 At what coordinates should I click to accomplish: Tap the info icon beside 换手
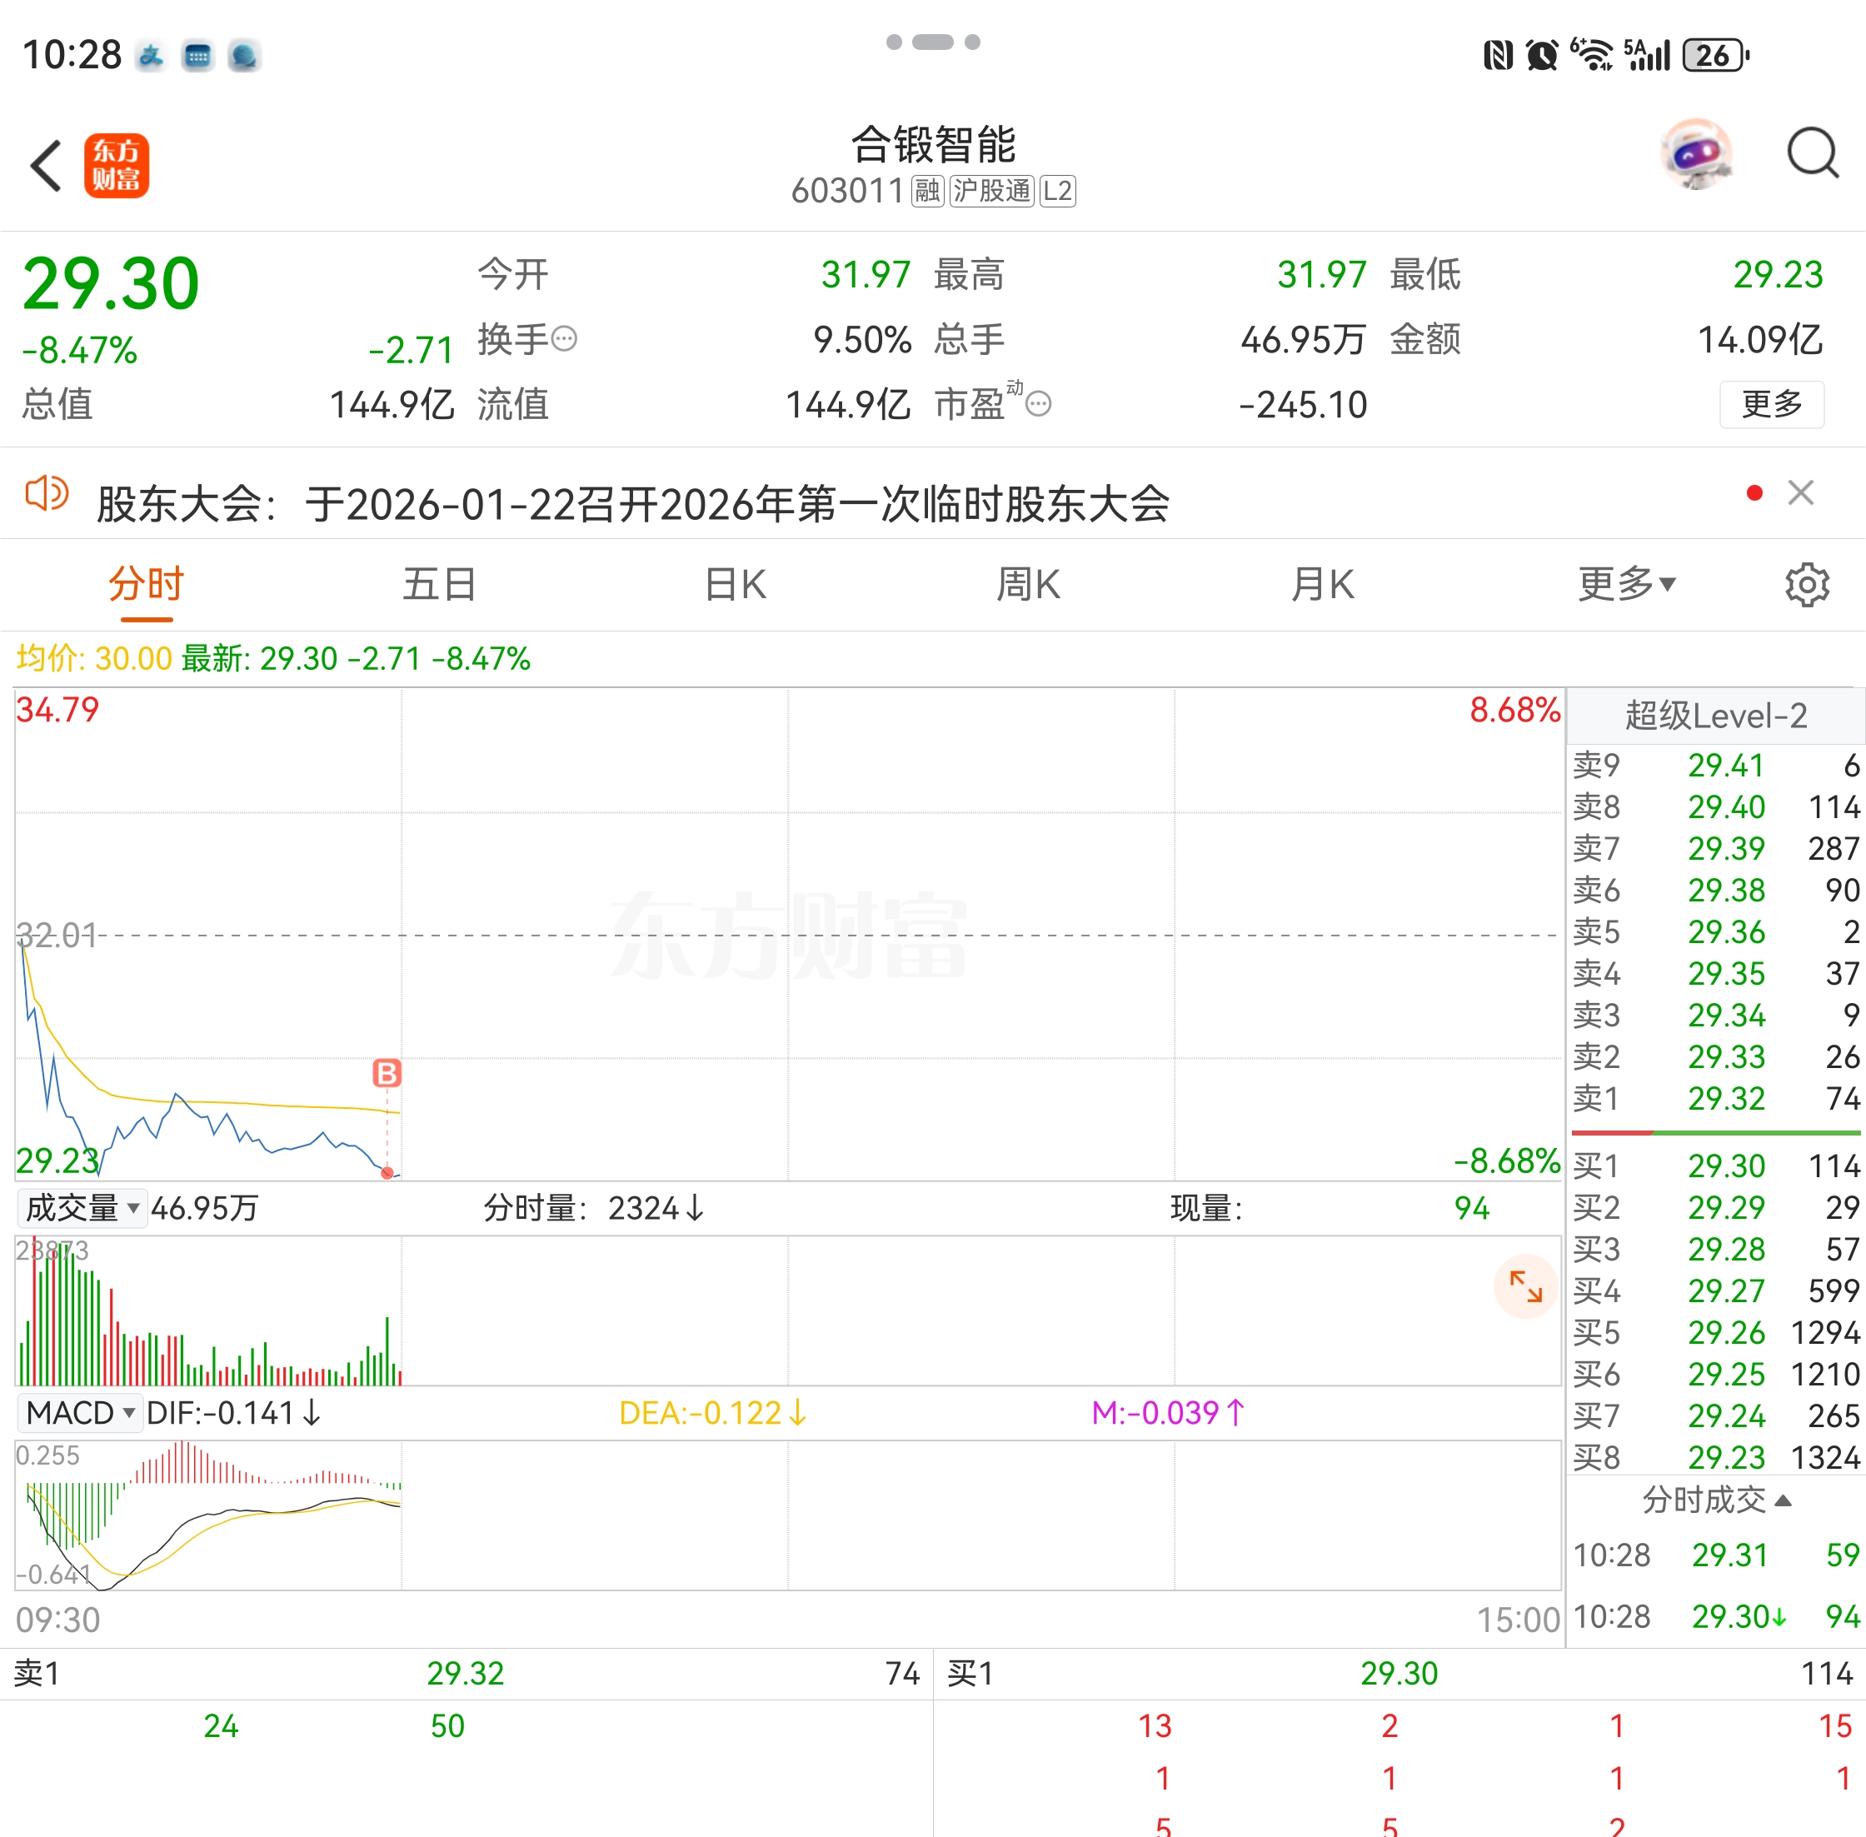point(565,338)
